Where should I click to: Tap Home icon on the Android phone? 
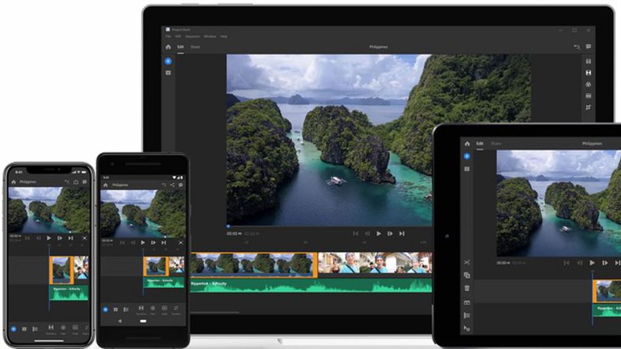(106, 185)
